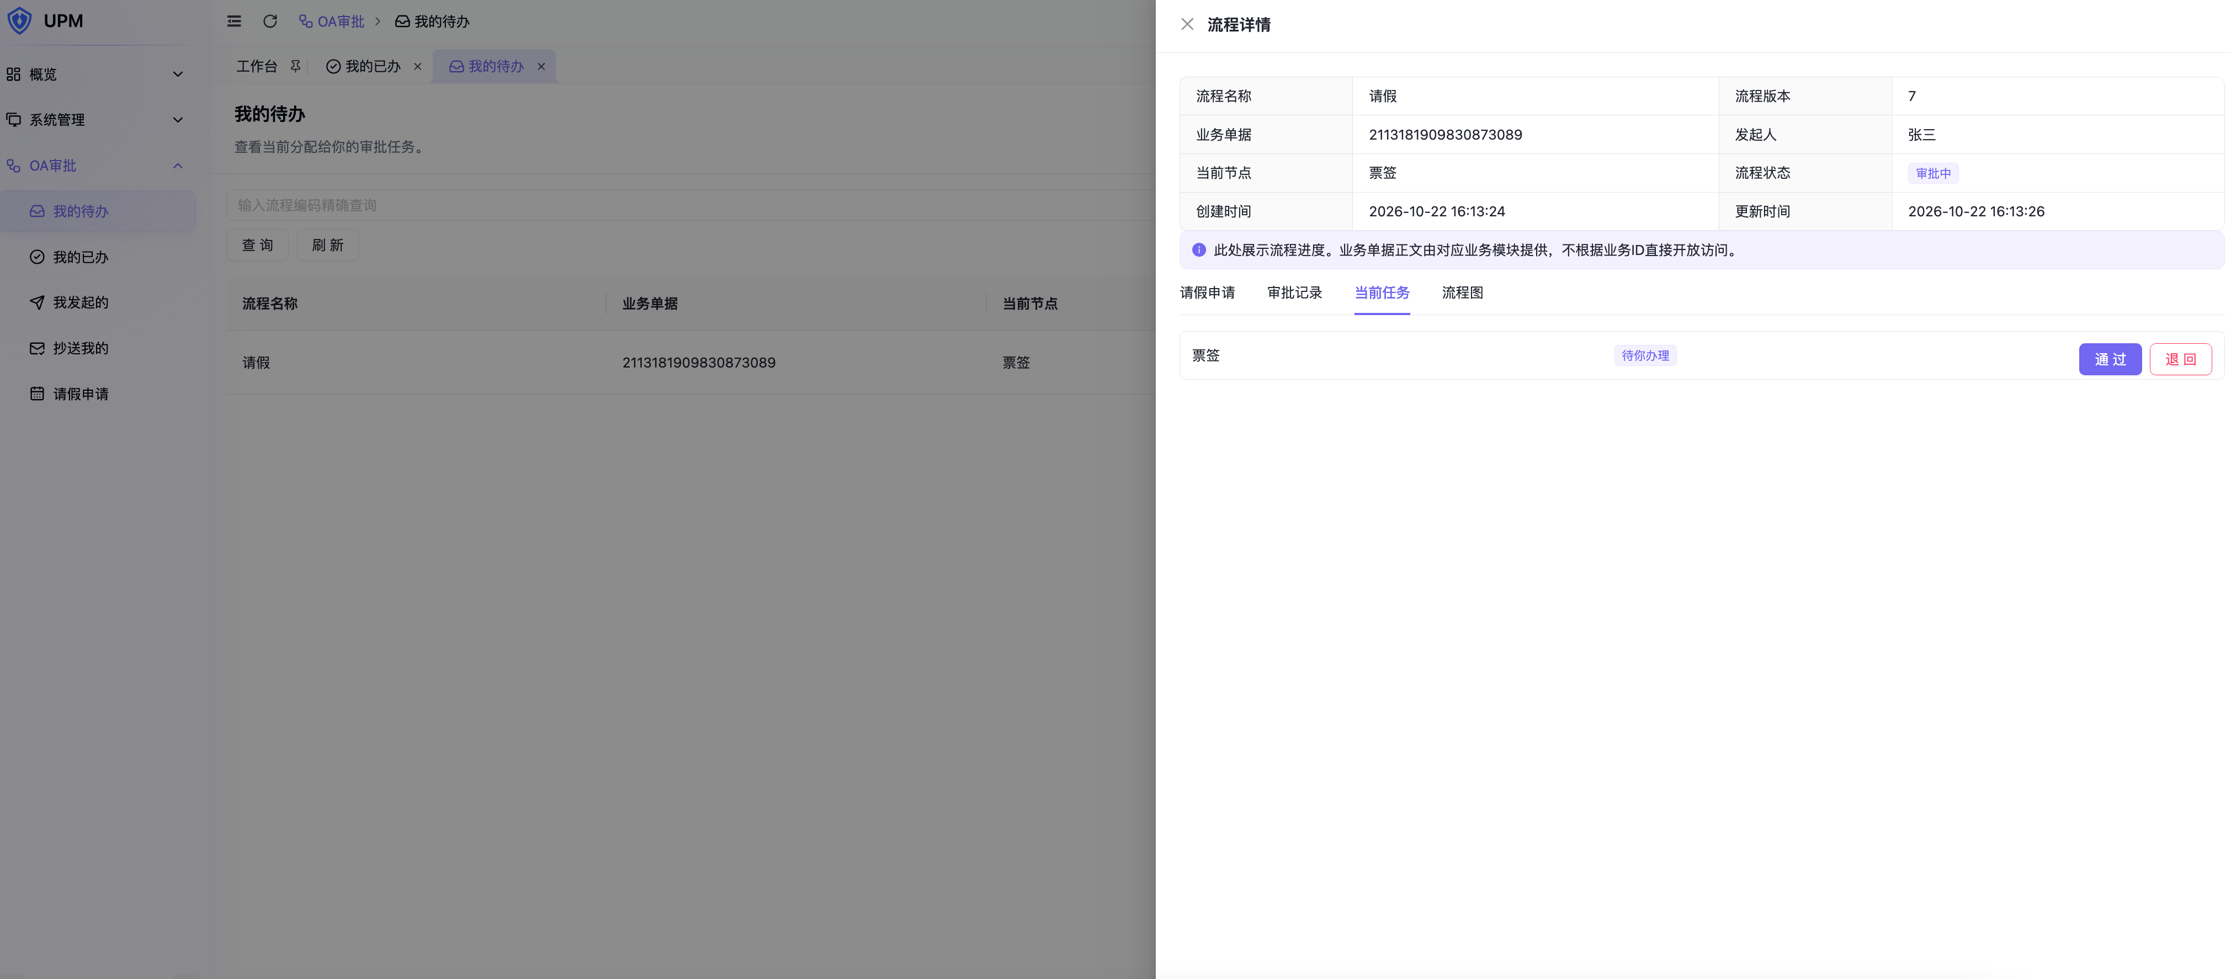The width and height of the screenshot is (2231, 979).
Task: Switch to the 我的已办 page tab
Action: click(364, 67)
